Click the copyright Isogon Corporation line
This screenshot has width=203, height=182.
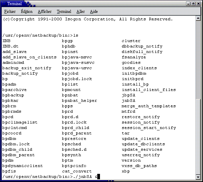pos(88,19)
